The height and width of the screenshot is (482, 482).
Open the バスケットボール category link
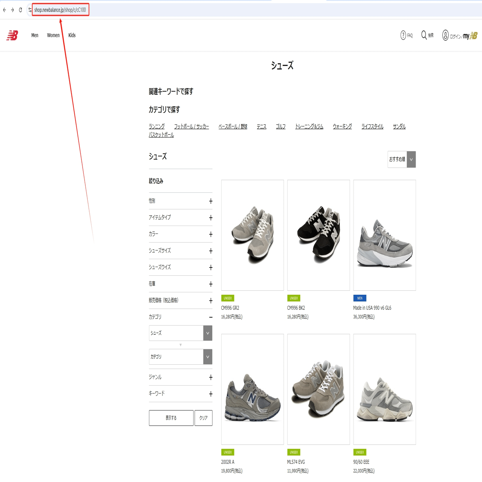[x=161, y=135]
